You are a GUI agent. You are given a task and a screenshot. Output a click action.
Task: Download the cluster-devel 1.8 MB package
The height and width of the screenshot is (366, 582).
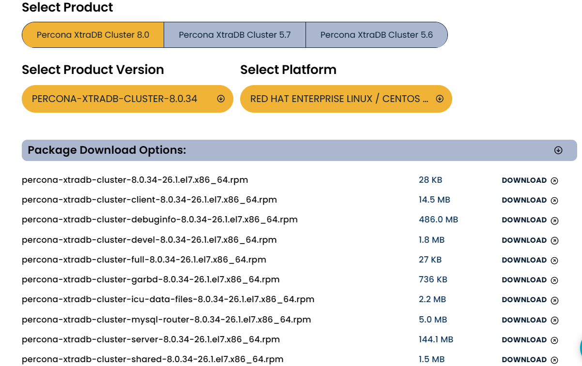tap(524, 240)
